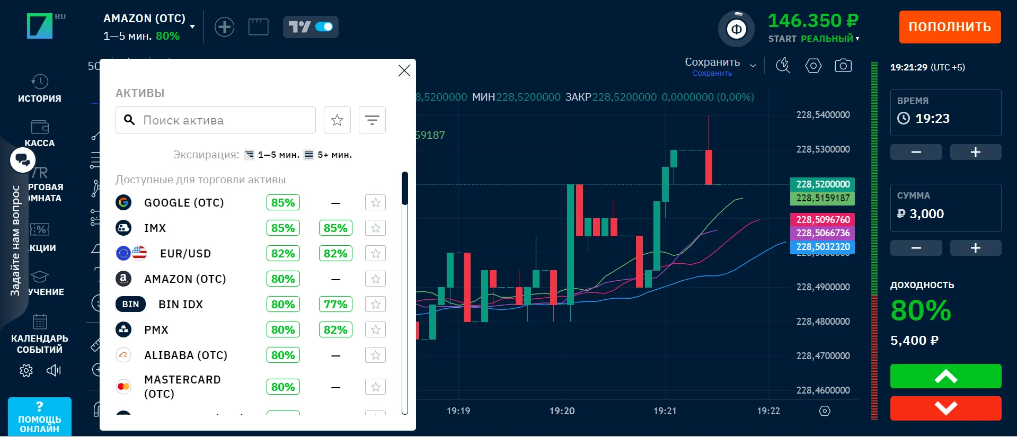Select EUR/USD from the asset list

pyautogui.click(x=185, y=254)
